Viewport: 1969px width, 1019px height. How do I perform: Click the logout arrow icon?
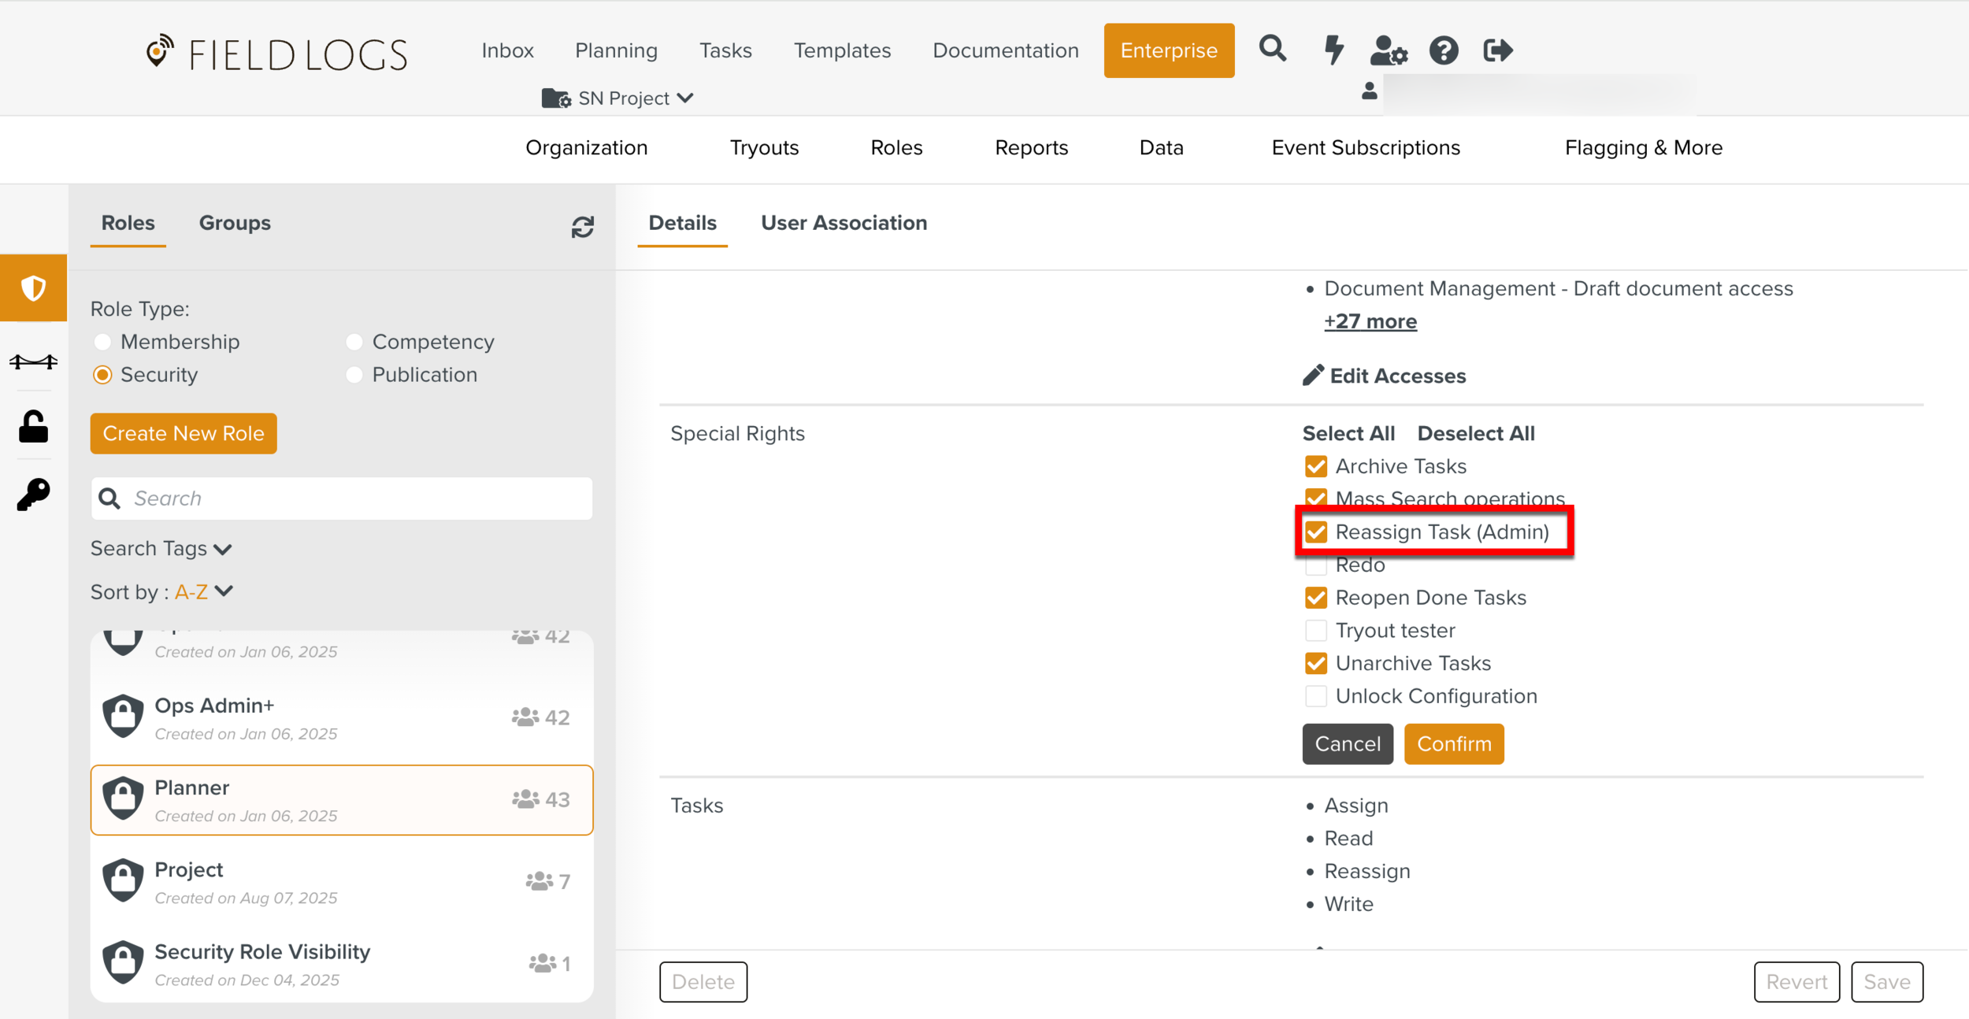[x=1497, y=50]
